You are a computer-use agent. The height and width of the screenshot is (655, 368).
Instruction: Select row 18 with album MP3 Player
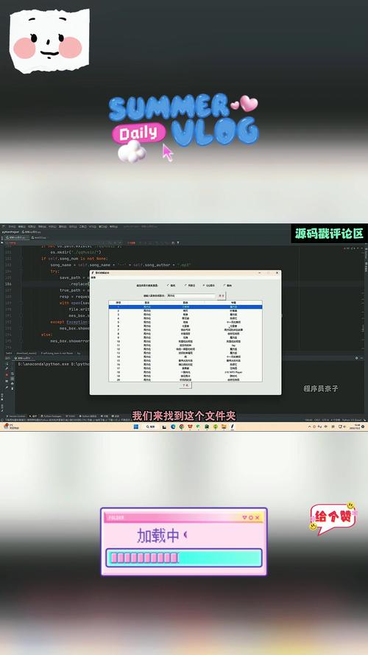coord(185,372)
